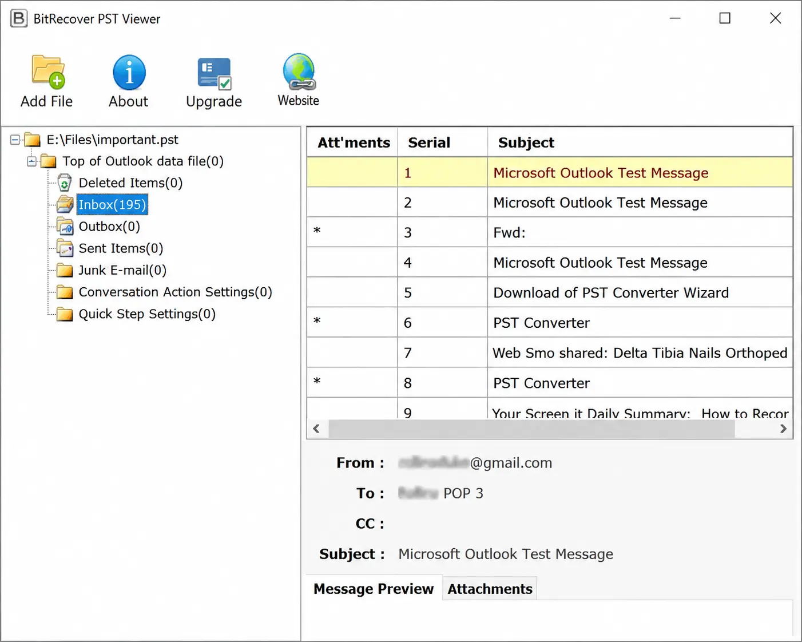This screenshot has height=642, width=802.
Task: Select PST Converter email with serial 6
Action: [x=541, y=323]
